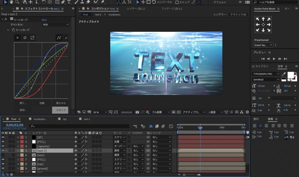The height and width of the screenshot is (177, 299).
Task: Expand the [text 2] layer properties
Action: [18, 151]
